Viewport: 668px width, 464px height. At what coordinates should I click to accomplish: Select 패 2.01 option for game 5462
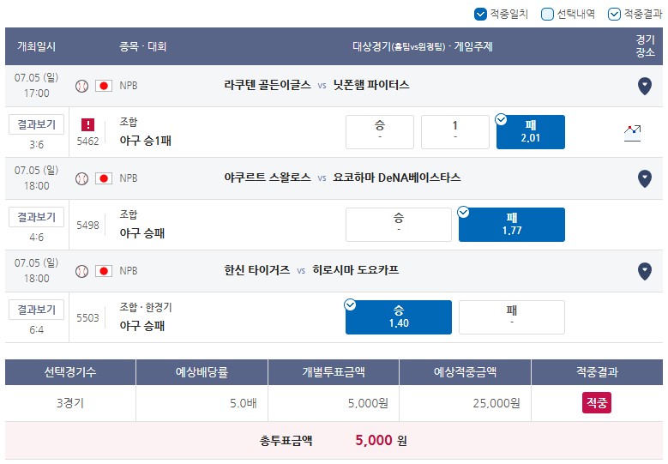[x=531, y=132]
